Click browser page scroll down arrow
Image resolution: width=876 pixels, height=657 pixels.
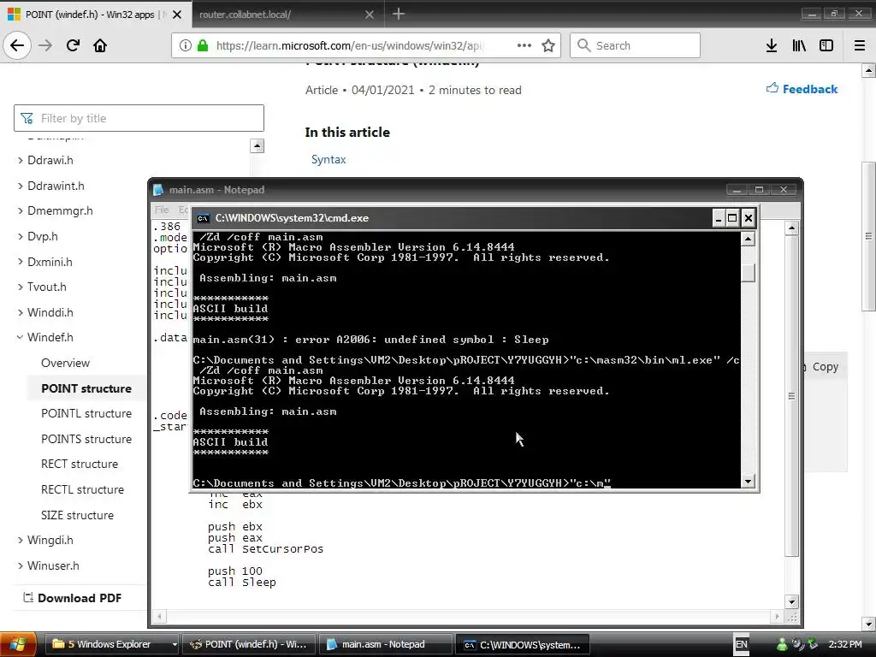click(869, 624)
